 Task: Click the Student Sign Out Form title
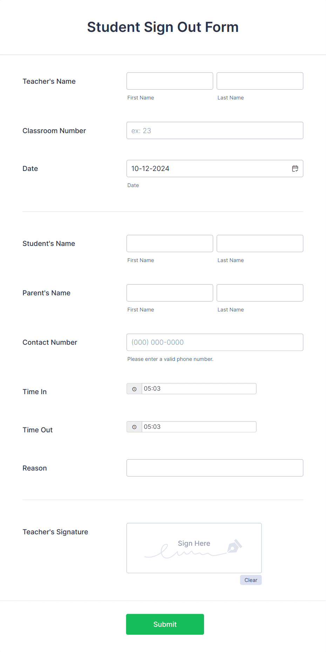tap(163, 27)
